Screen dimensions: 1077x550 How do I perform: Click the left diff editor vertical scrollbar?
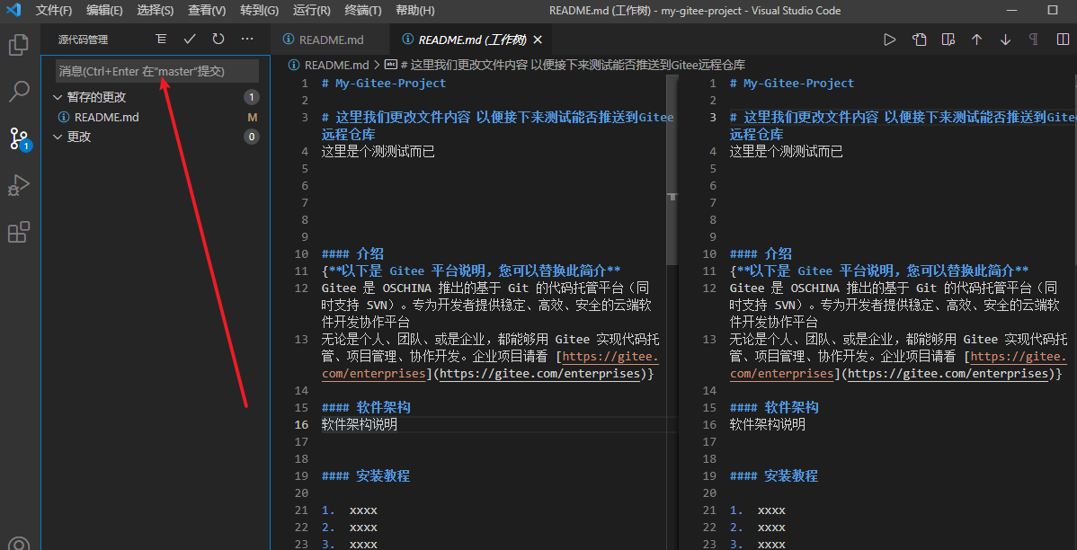672,170
